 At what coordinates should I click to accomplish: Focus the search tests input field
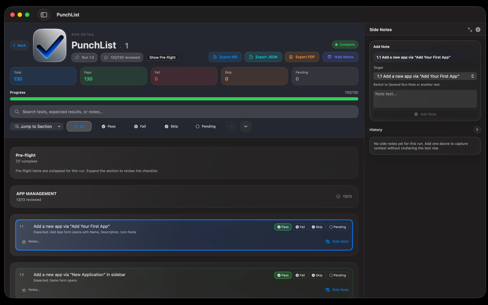184,112
